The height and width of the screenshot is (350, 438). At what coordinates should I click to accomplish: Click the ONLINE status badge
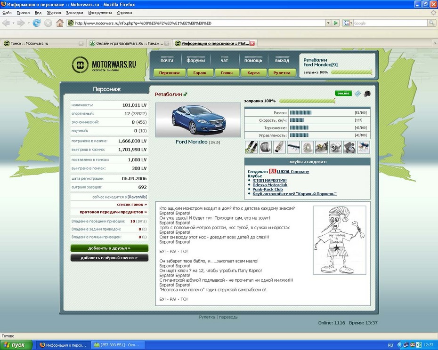tap(343, 93)
